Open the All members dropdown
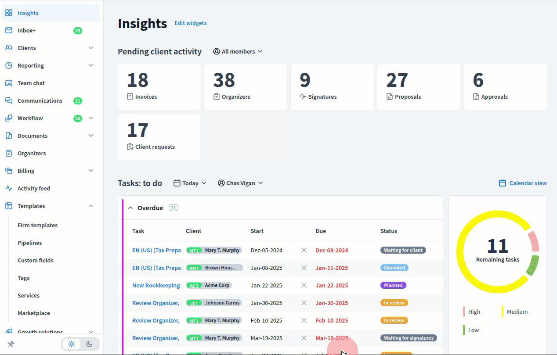The width and height of the screenshot is (557, 355). [x=238, y=51]
